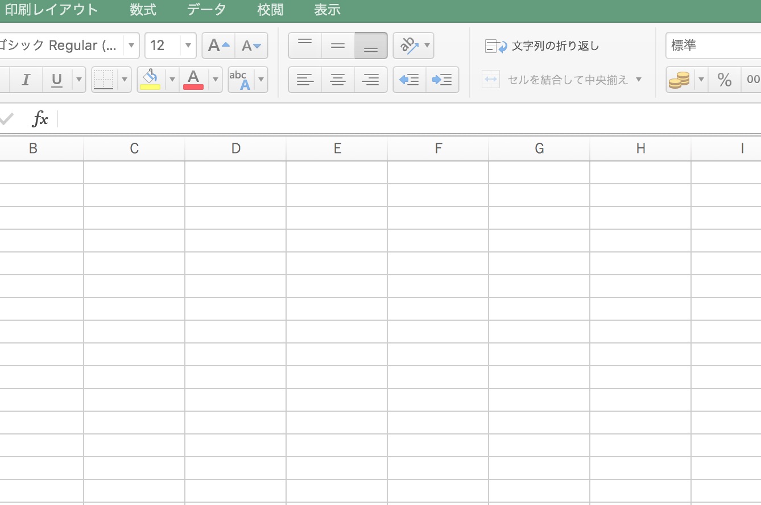This screenshot has width=761, height=505.
Task: Click the cell borders icon
Action: [x=104, y=79]
